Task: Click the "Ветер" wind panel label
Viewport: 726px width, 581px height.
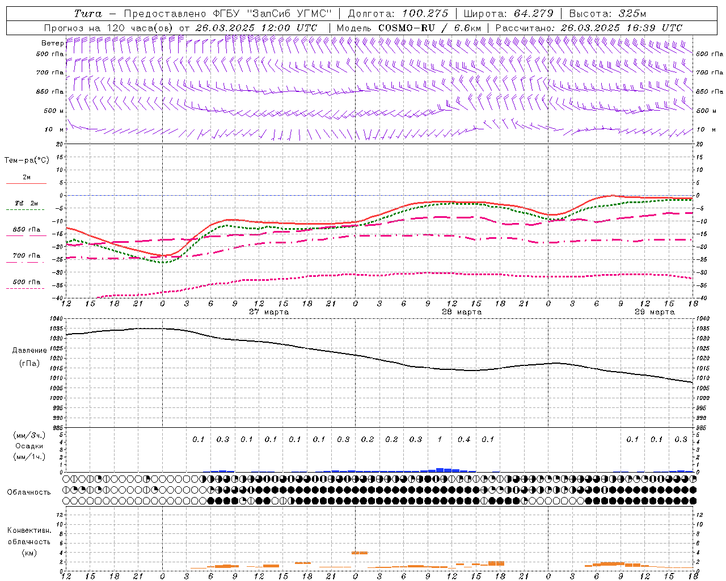Action: (x=52, y=43)
